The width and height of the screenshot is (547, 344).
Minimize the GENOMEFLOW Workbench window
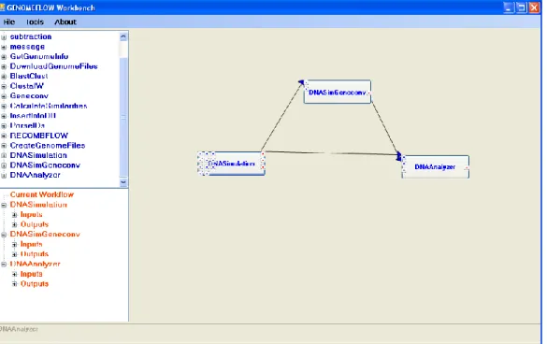pos(509,7)
